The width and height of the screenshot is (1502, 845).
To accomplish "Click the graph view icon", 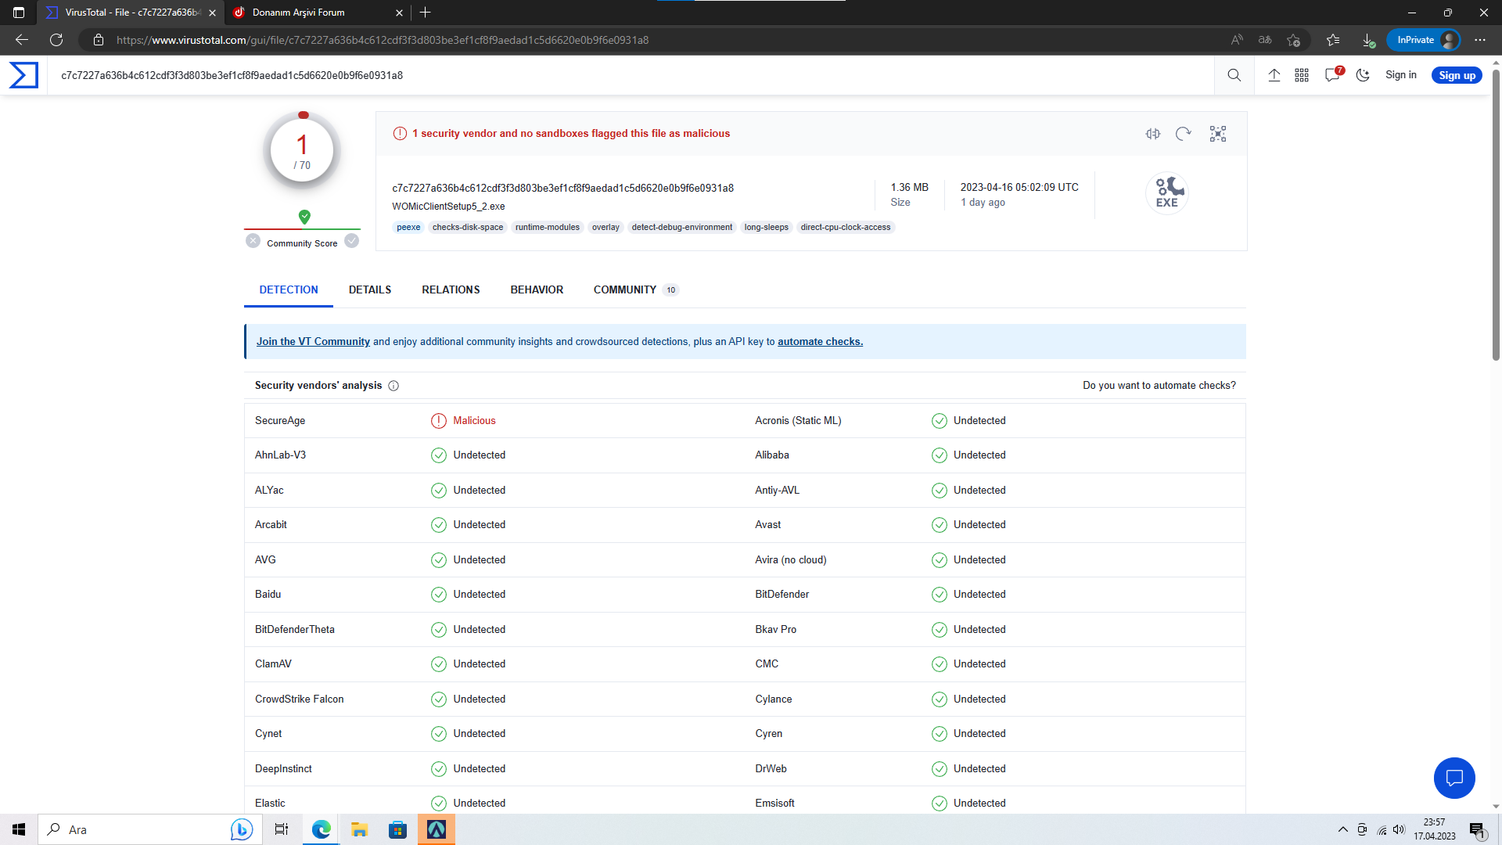I will point(1218,134).
